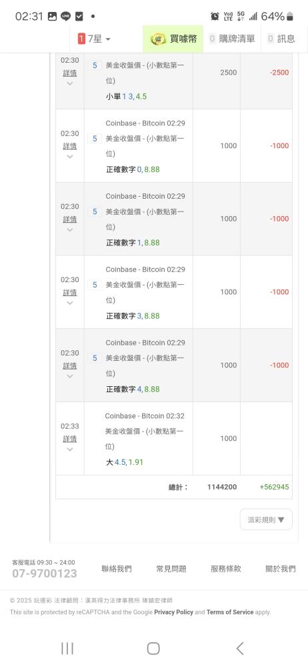Tap the alarm clock status icon
The height and width of the screenshot is (667, 308).
coord(215,17)
